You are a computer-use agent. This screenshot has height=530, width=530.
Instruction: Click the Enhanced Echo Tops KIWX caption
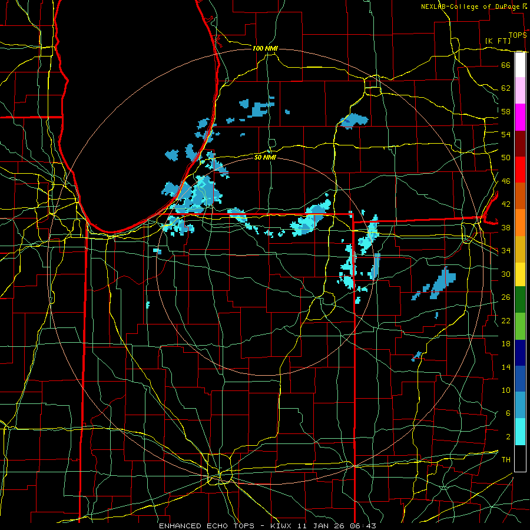[267, 526]
